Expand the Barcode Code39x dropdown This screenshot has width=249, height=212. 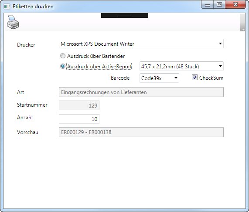tap(159, 78)
